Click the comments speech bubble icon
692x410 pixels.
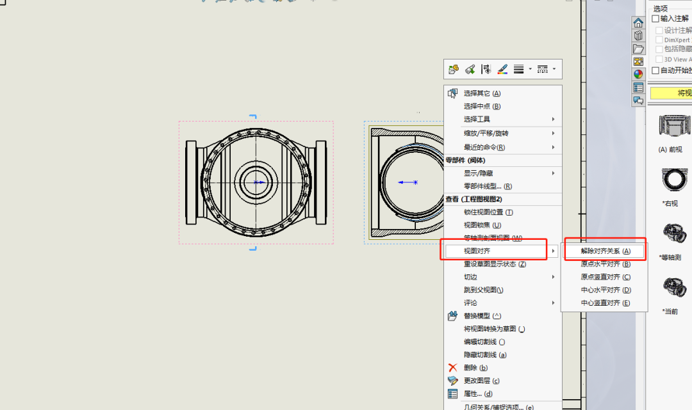638,99
